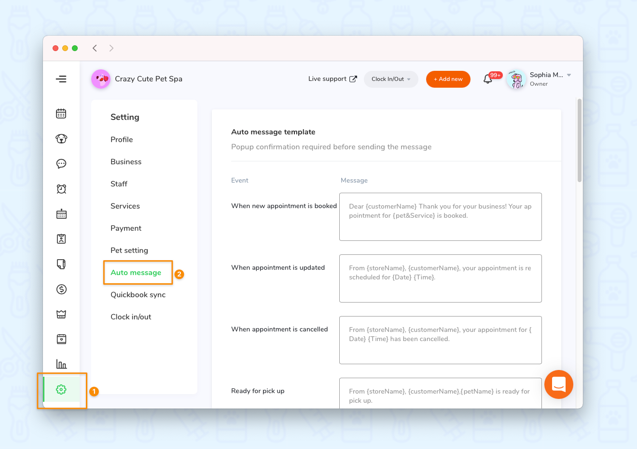Go forward with the right arrow
Image resolution: width=637 pixels, height=449 pixels.
(x=111, y=48)
